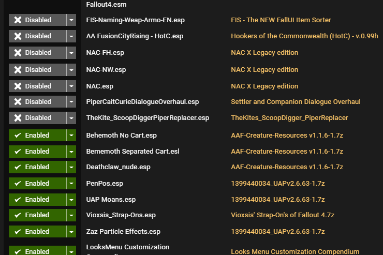Select NAC.esp plugin name

100,86
